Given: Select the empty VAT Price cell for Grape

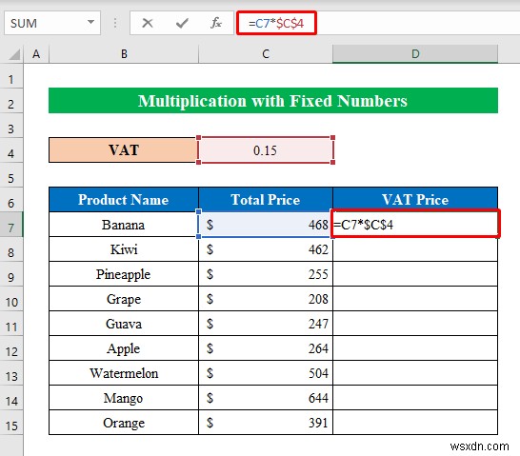Looking at the screenshot, I should coord(415,299).
